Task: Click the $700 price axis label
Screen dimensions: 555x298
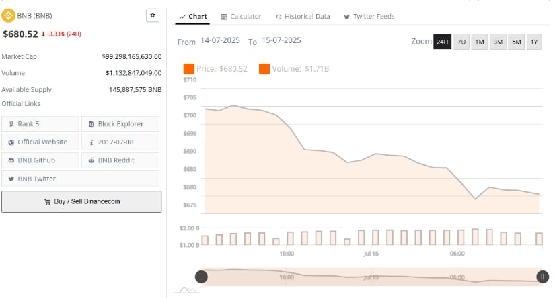Action: [190, 115]
